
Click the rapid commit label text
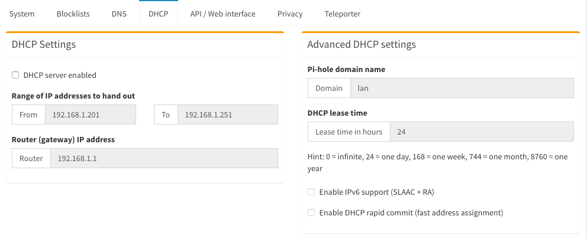pos(411,212)
